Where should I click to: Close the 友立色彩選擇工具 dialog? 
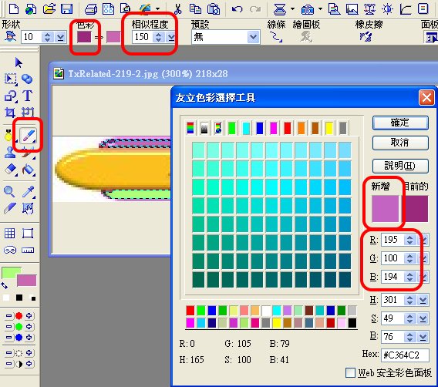coord(426,98)
